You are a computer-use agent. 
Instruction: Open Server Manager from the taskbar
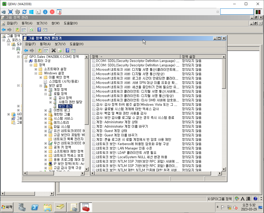(x=22, y=207)
